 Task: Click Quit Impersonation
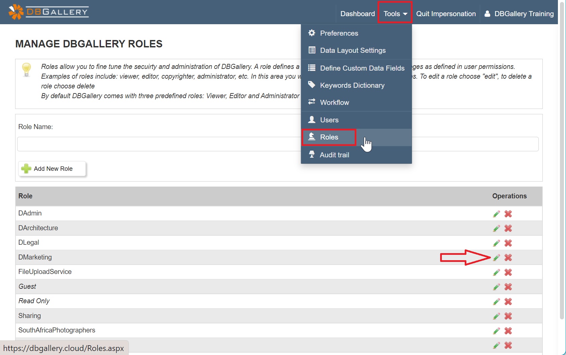click(x=446, y=14)
